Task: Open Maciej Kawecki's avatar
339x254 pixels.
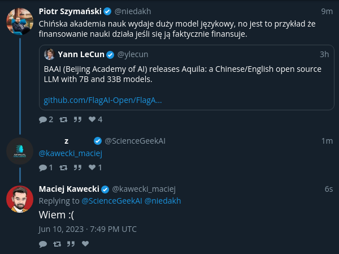Action: click(x=20, y=199)
